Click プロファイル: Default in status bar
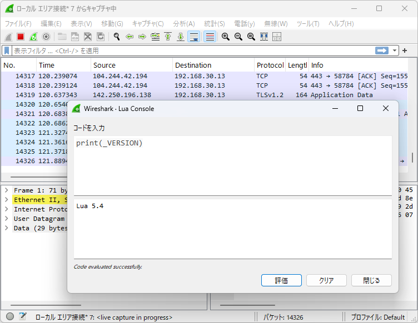This screenshot has height=323, width=418. 377,317
